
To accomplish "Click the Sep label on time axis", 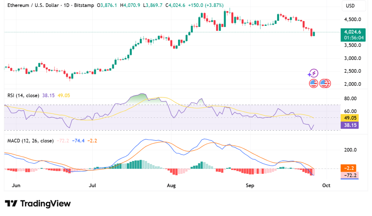I will tap(250, 185).
